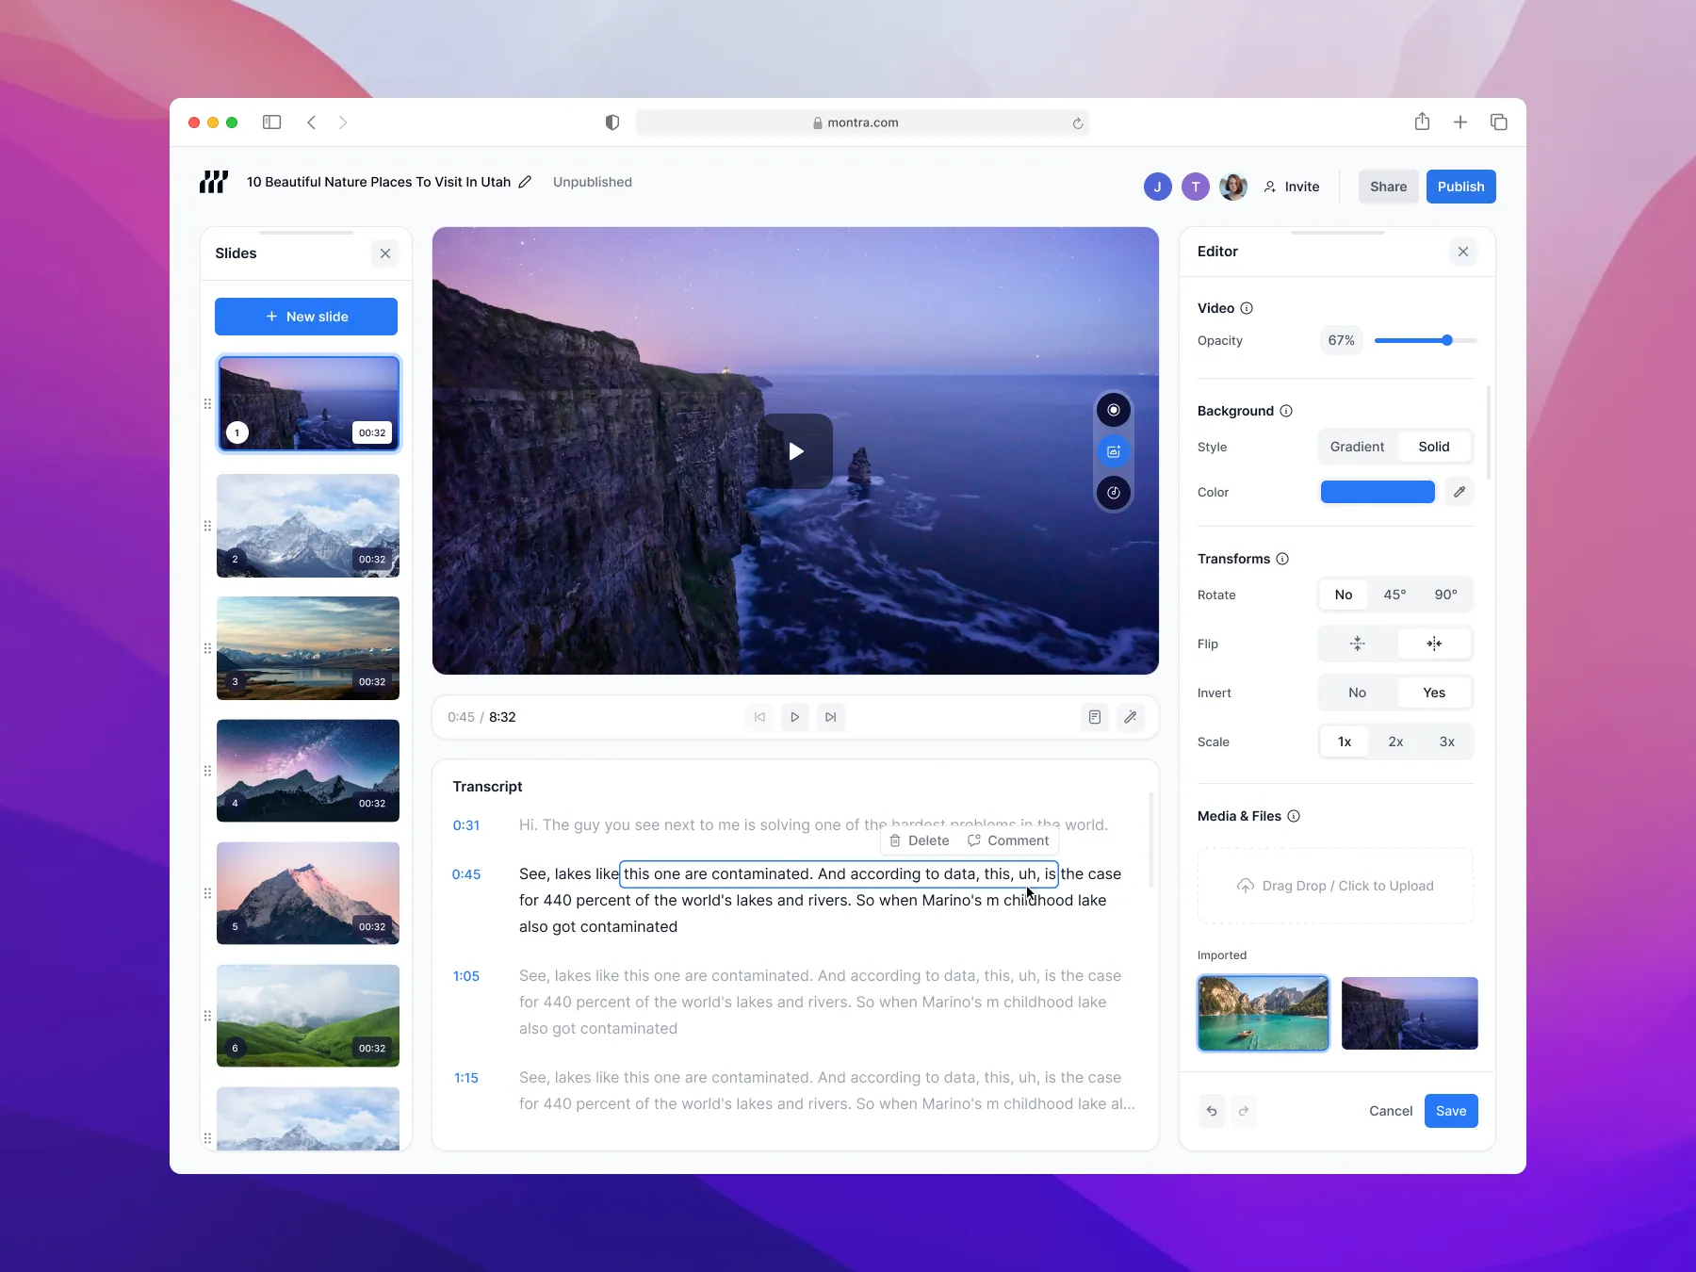The height and width of the screenshot is (1272, 1696).
Task: Pick color with eyedropper icon
Action: point(1460,492)
